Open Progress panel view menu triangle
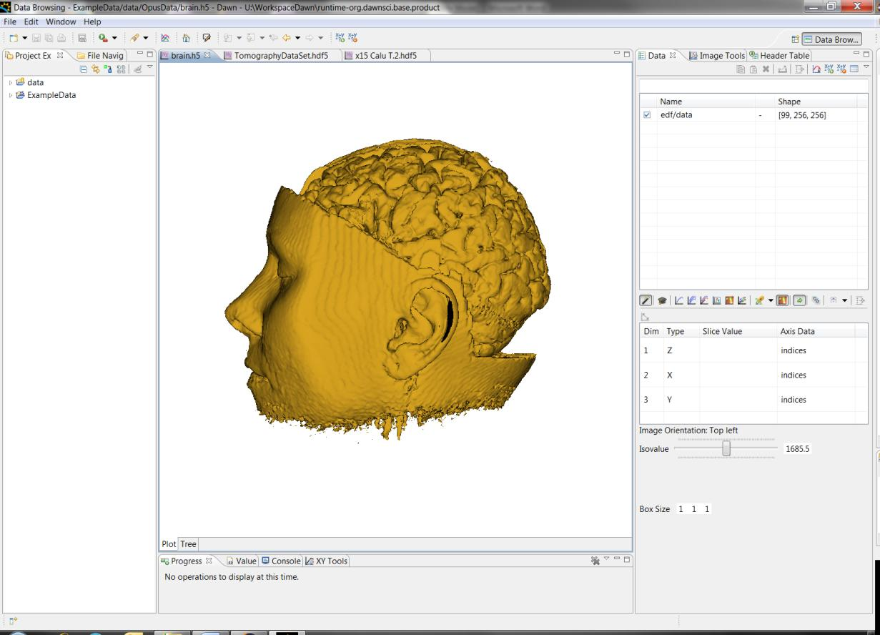880x635 pixels. click(x=606, y=558)
